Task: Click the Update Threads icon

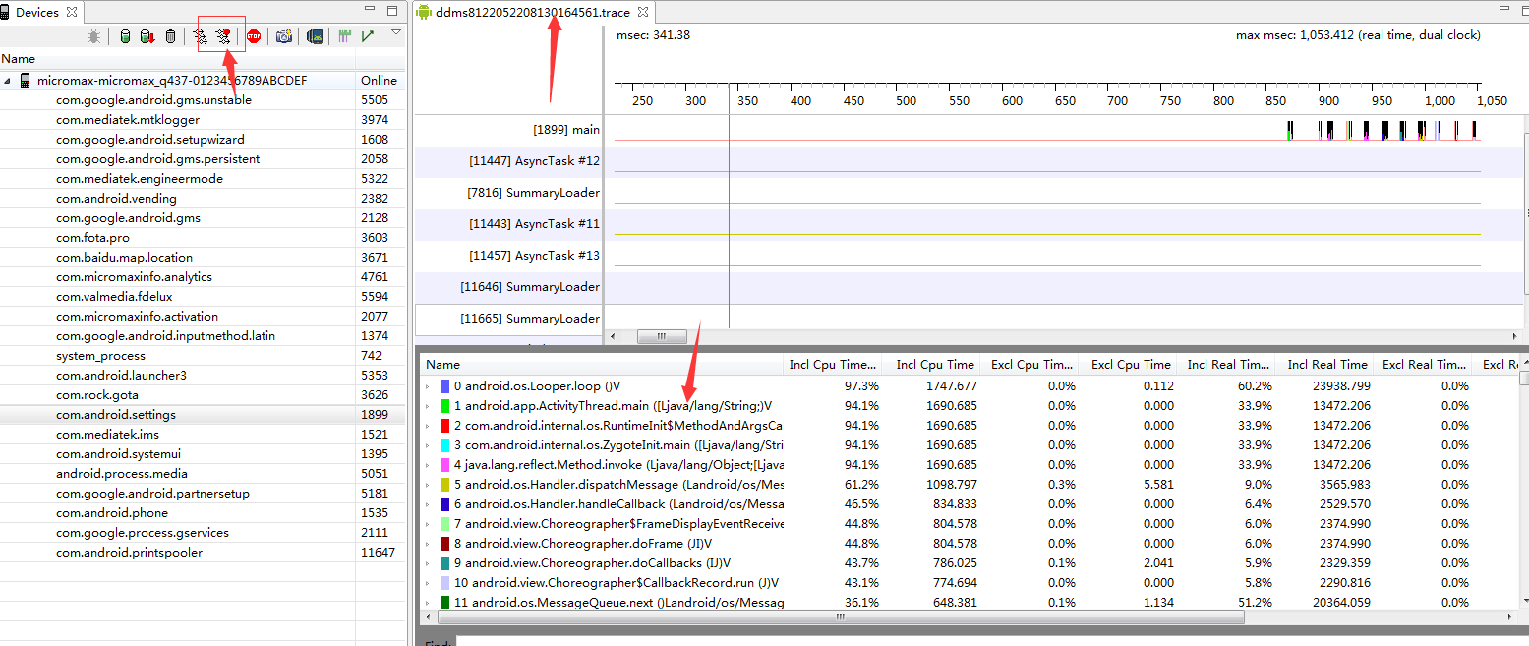Action: [x=201, y=36]
